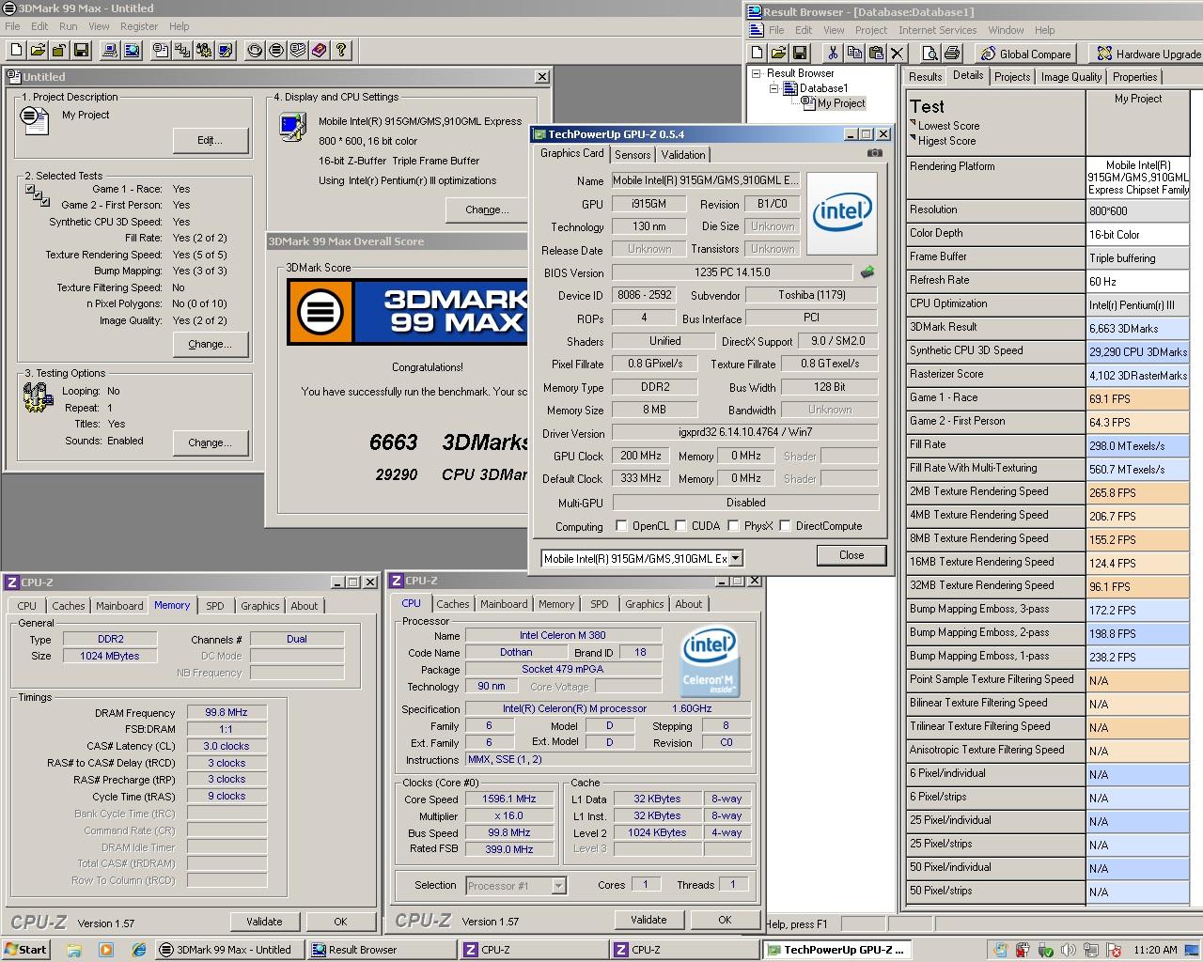Screen dimensions: 1203x962
Task: Click Change... button in Testing Options
Action: point(211,442)
